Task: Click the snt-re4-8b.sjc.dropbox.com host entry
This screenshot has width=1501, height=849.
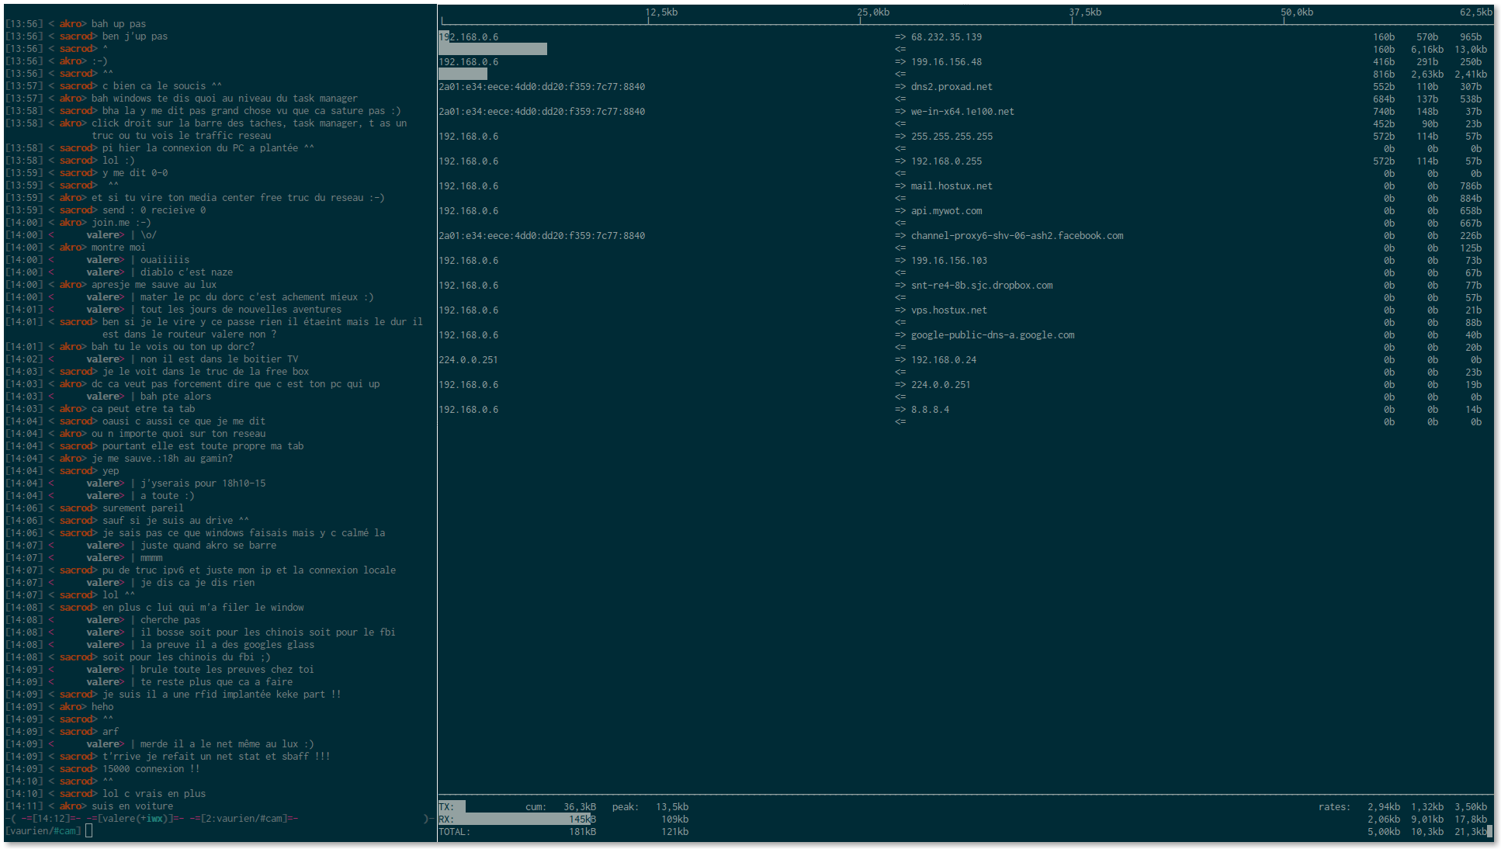Action: (x=982, y=285)
